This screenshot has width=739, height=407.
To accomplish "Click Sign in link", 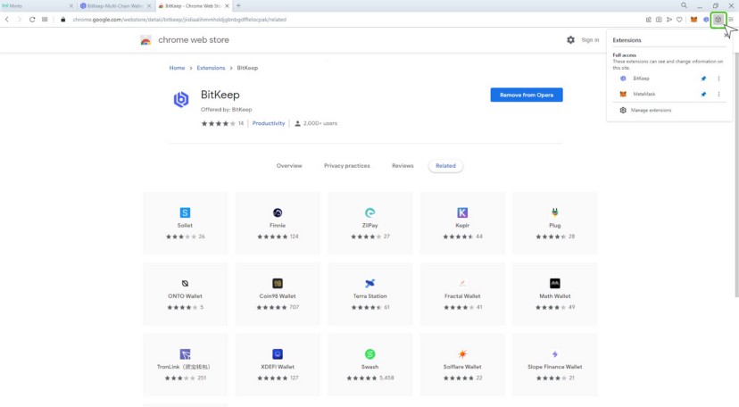I will click(590, 40).
